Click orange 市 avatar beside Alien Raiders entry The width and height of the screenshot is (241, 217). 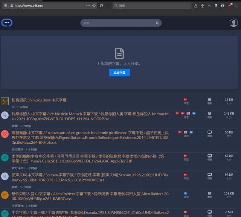tap(5, 195)
